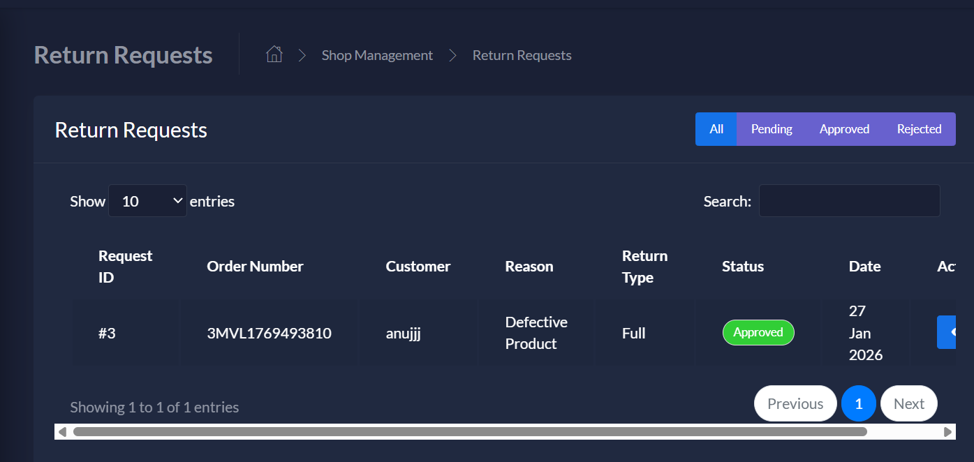Activate the Approved filter

tap(844, 129)
